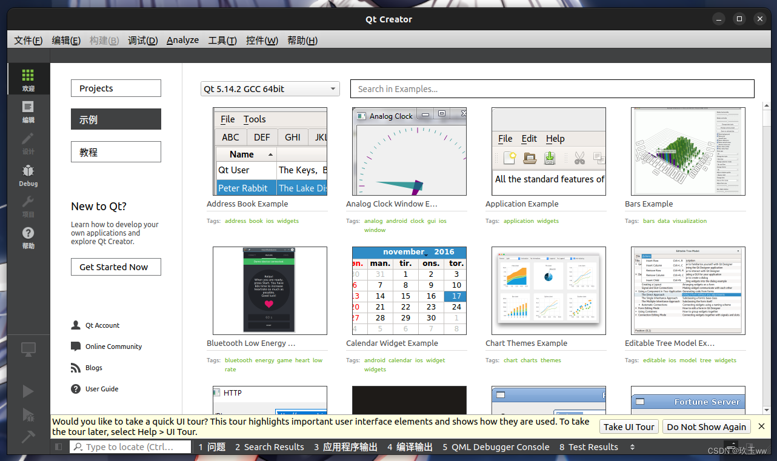Open the 4 编译输出 pane

(x=410, y=447)
